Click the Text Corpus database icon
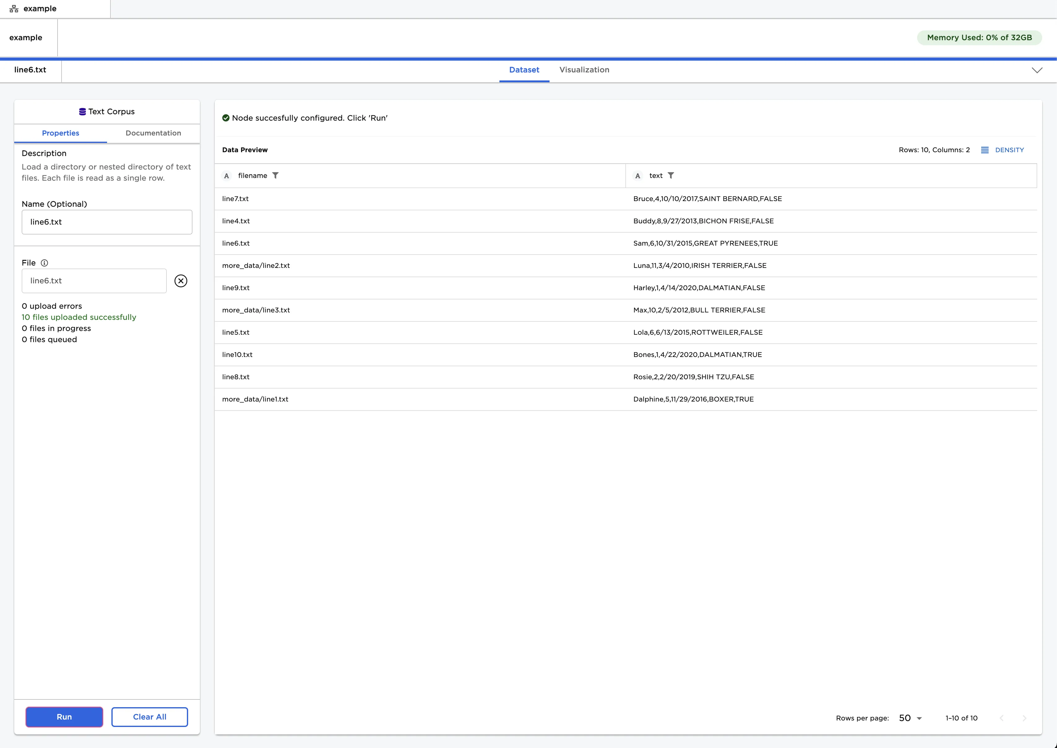 (83, 112)
